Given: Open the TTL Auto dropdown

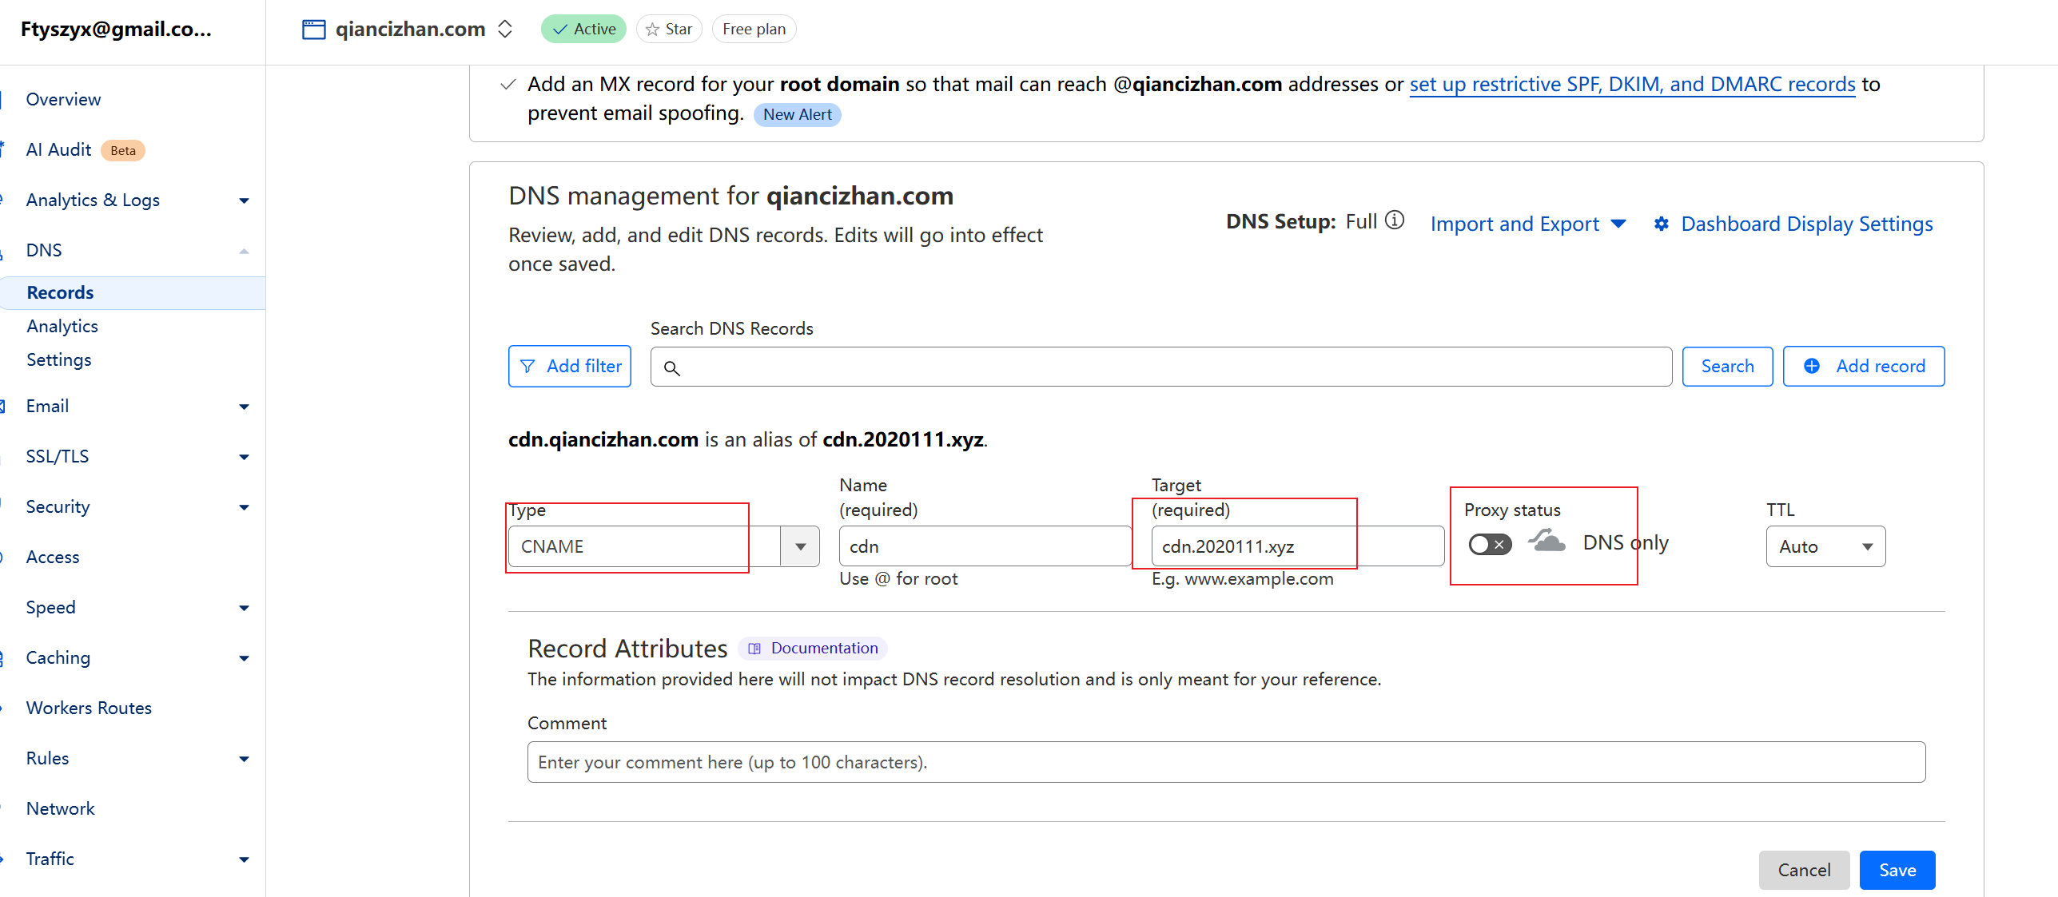Looking at the screenshot, I should [x=1825, y=547].
